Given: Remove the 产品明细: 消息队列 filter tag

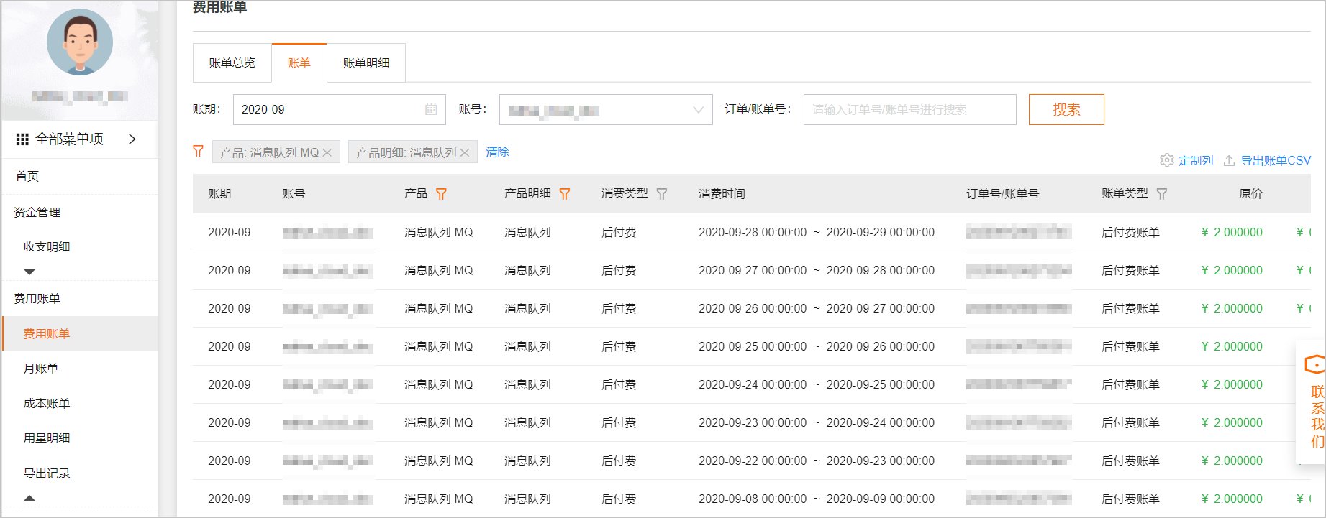Looking at the screenshot, I should click(465, 152).
